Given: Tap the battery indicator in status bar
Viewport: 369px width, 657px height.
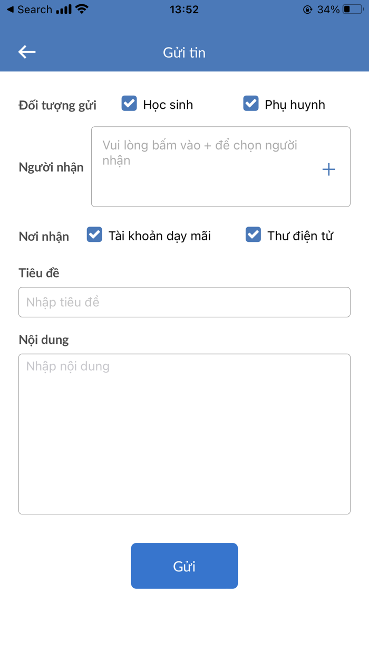Looking at the screenshot, I should coord(352,8).
